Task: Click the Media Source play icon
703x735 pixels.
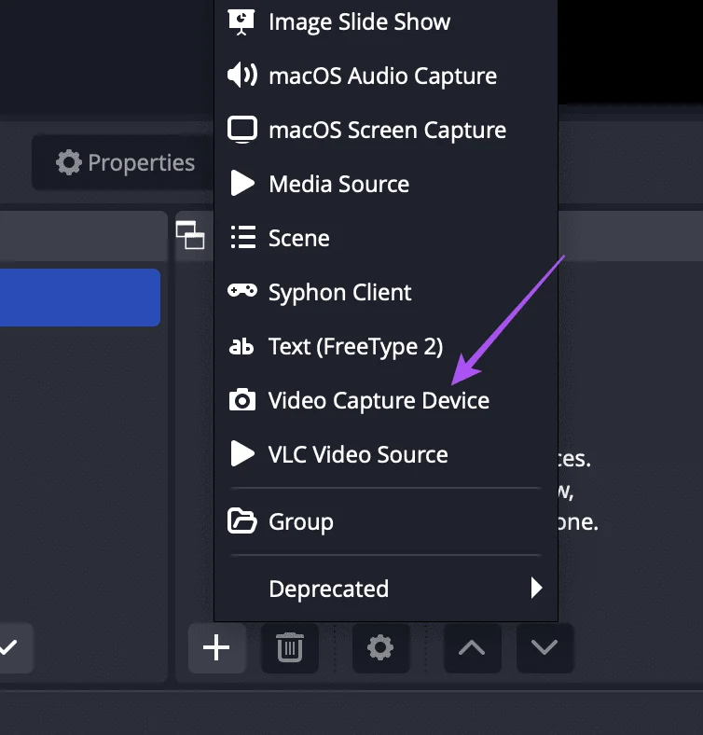Action: coord(242,183)
